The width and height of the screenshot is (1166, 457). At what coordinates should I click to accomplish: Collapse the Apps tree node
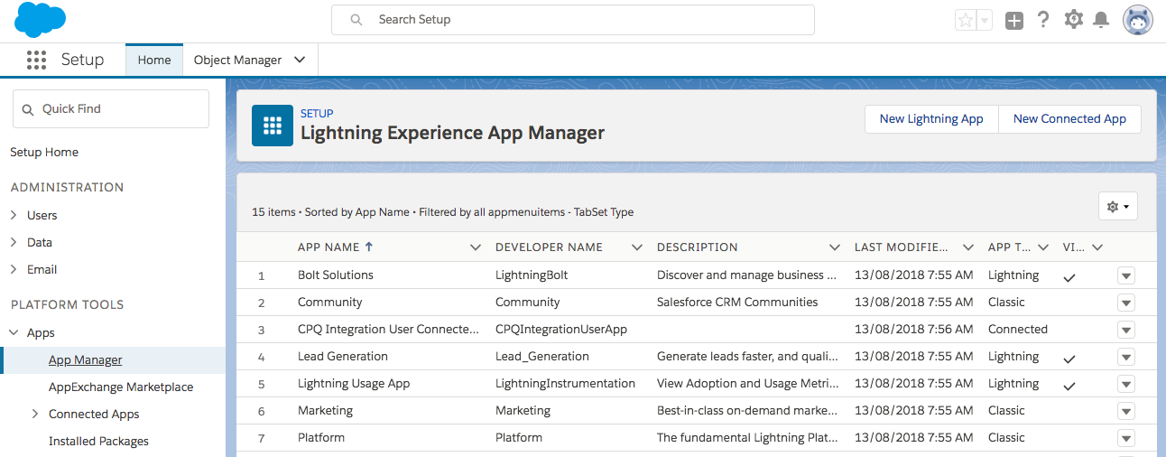(x=14, y=332)
